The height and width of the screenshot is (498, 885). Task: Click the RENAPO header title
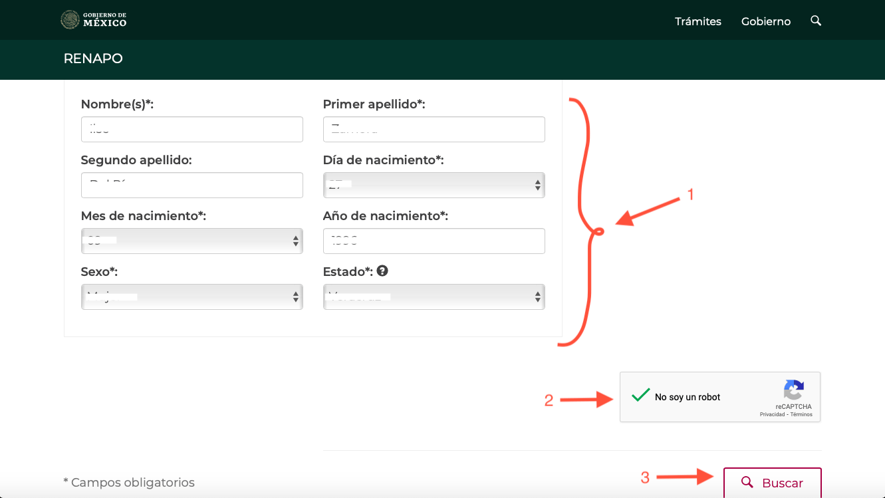[93, 59]
